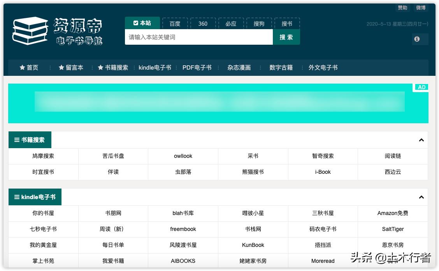Open the Amazon免费 link
439x271 pixels.
pyautogui.click(x=392, y=213)
